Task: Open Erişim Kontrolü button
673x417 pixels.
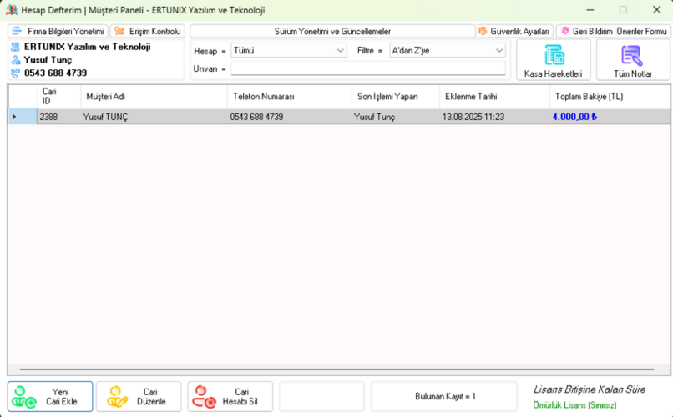Action: (x=148, y=32)
